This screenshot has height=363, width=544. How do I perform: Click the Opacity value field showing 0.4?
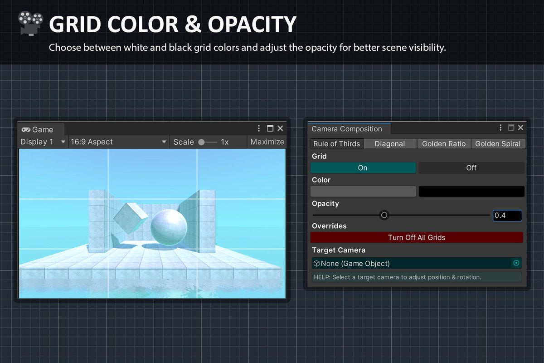pos(507,216)
